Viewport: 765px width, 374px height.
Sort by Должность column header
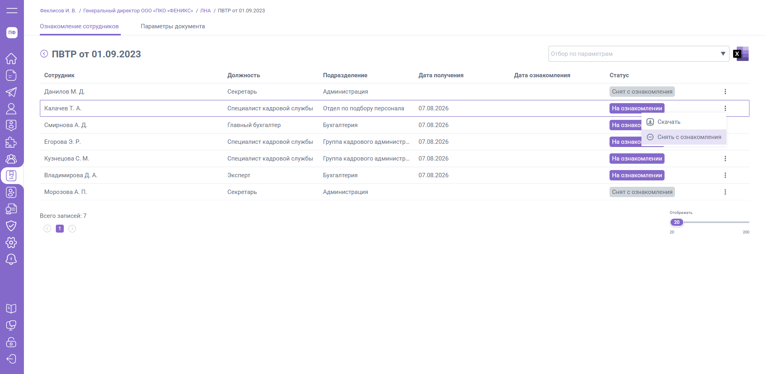pos(244,75)
